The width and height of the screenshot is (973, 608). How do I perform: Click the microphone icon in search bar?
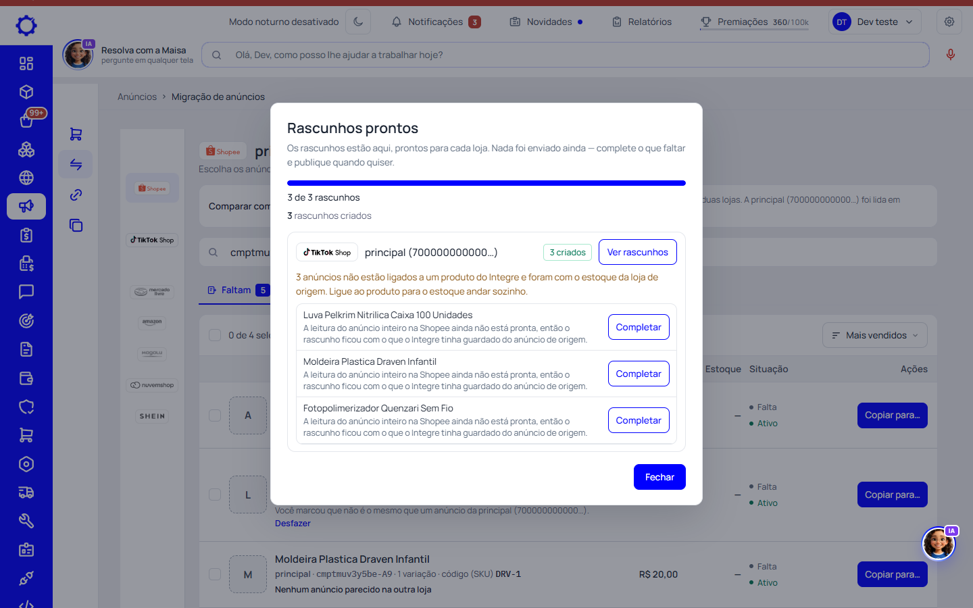point(951,55)
